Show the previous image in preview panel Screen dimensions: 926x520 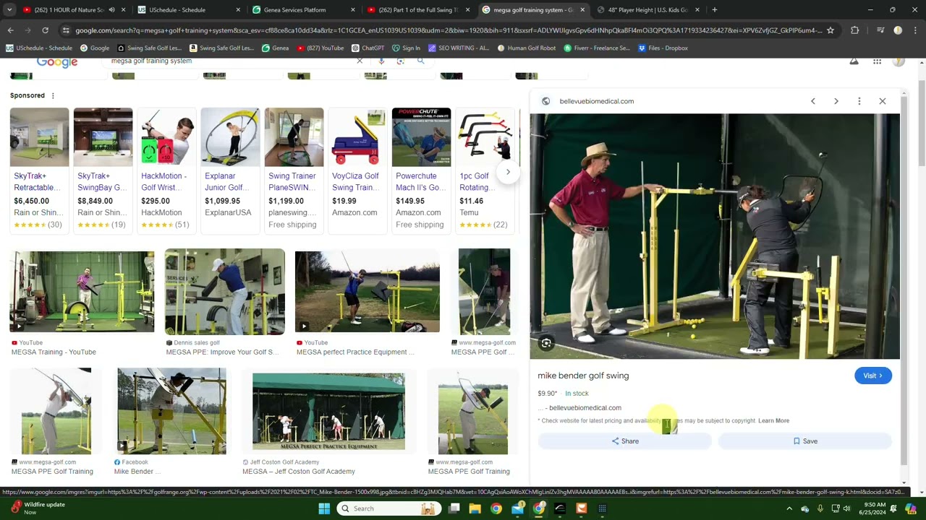click(813, 101)
